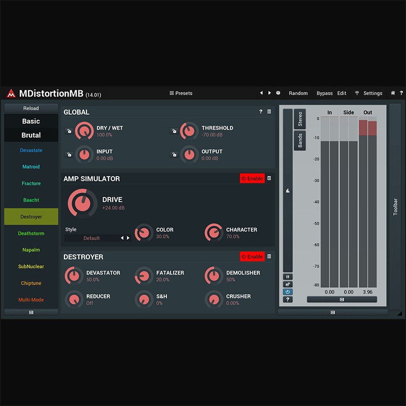This screenshot has width=406, height=406.
Task: Choose the Devastate device
Action: 31,150
